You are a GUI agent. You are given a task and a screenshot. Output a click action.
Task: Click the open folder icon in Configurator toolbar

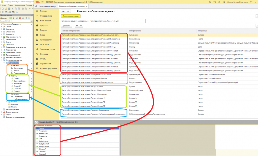pos(6,9)
